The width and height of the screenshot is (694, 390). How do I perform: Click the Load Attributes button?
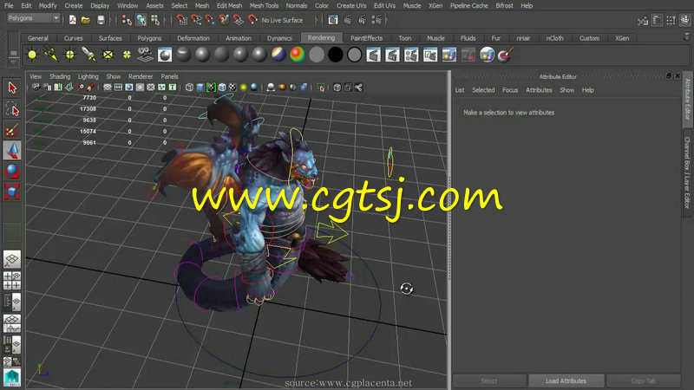[x=566, y=380]
